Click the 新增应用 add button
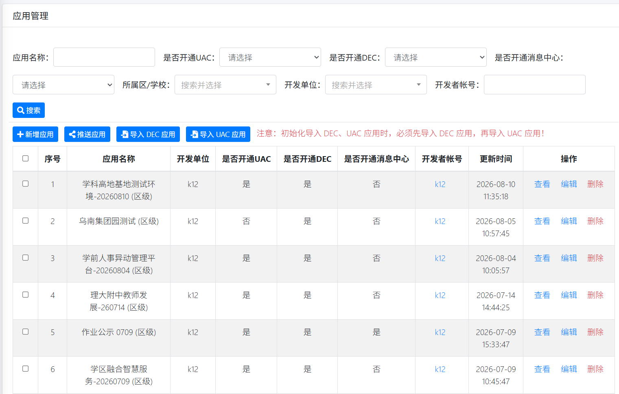The image size is (619, 394). click(35, 134)
